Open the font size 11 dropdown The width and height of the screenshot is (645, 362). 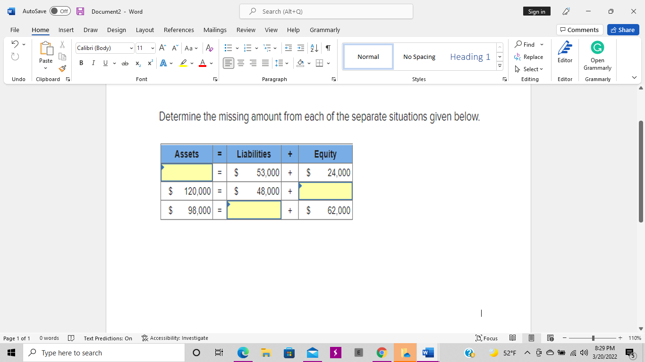pyautogui.click(x=153, y=48)
